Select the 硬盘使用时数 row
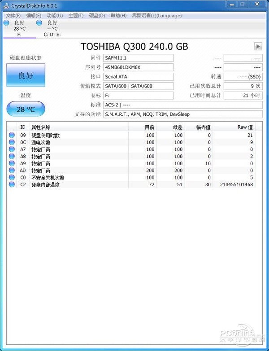Image resolution: width=269 pixels, height=351 pixels. (131, 135)
